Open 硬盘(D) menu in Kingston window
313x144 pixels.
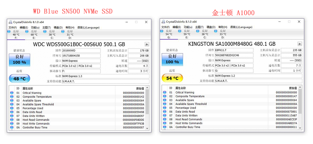[x=211, y=27]
